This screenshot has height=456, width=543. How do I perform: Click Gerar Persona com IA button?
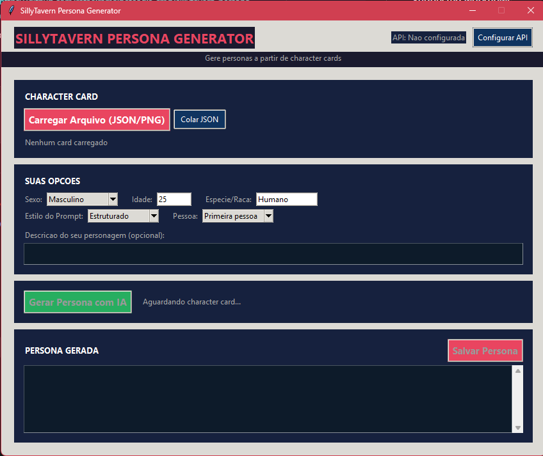(x=78, y=302)
